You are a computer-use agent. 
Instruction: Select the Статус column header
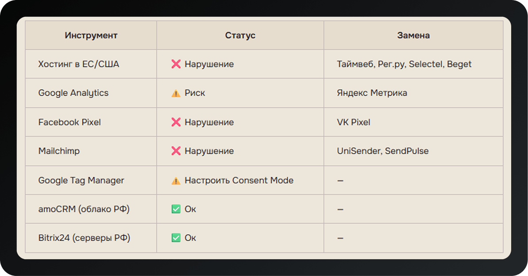click(240, 35)
